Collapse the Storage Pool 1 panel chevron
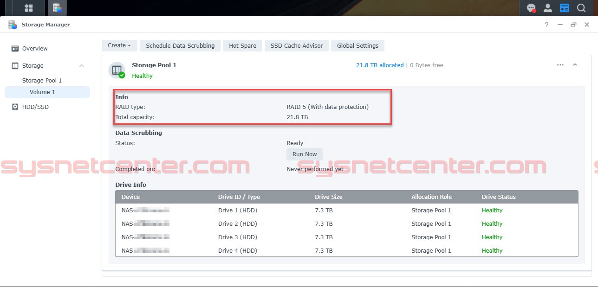The width and height of the screenshot is (598, 287). tap(575, 65)
